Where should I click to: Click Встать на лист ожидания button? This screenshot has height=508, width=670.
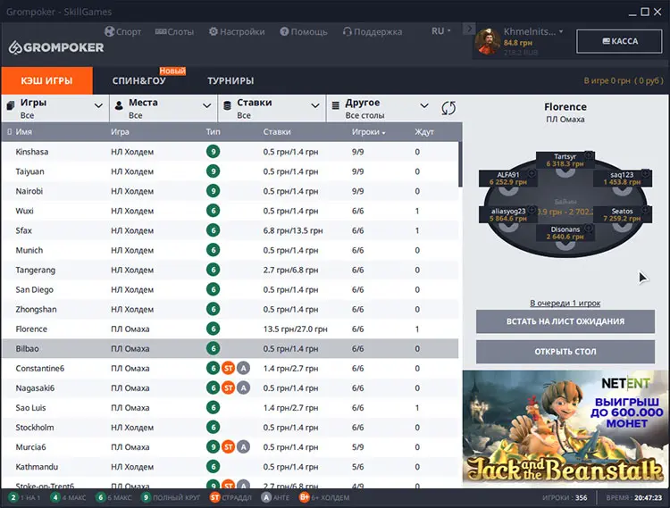pyautogui.click(x=565, y=321)
